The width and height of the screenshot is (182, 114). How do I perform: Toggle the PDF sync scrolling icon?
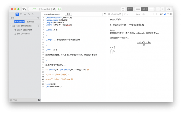(161, 14)
